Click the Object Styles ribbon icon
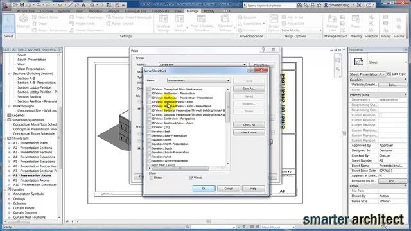Screen dimensions: 411x231 coord(35,17)
